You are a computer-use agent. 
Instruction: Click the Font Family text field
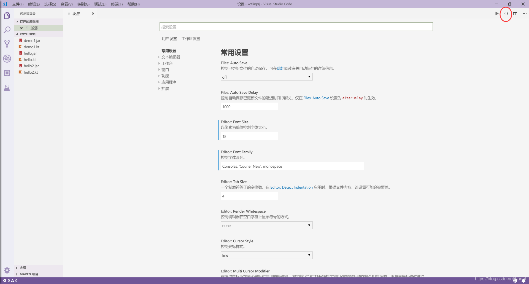[293, 166]
